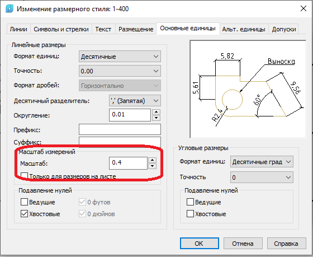Image resolution: width=313 pixels, height=257 pixels.
Task: Open angular Формат единиц dropdown
Action: pyautogui.click(x=262, y=162)
